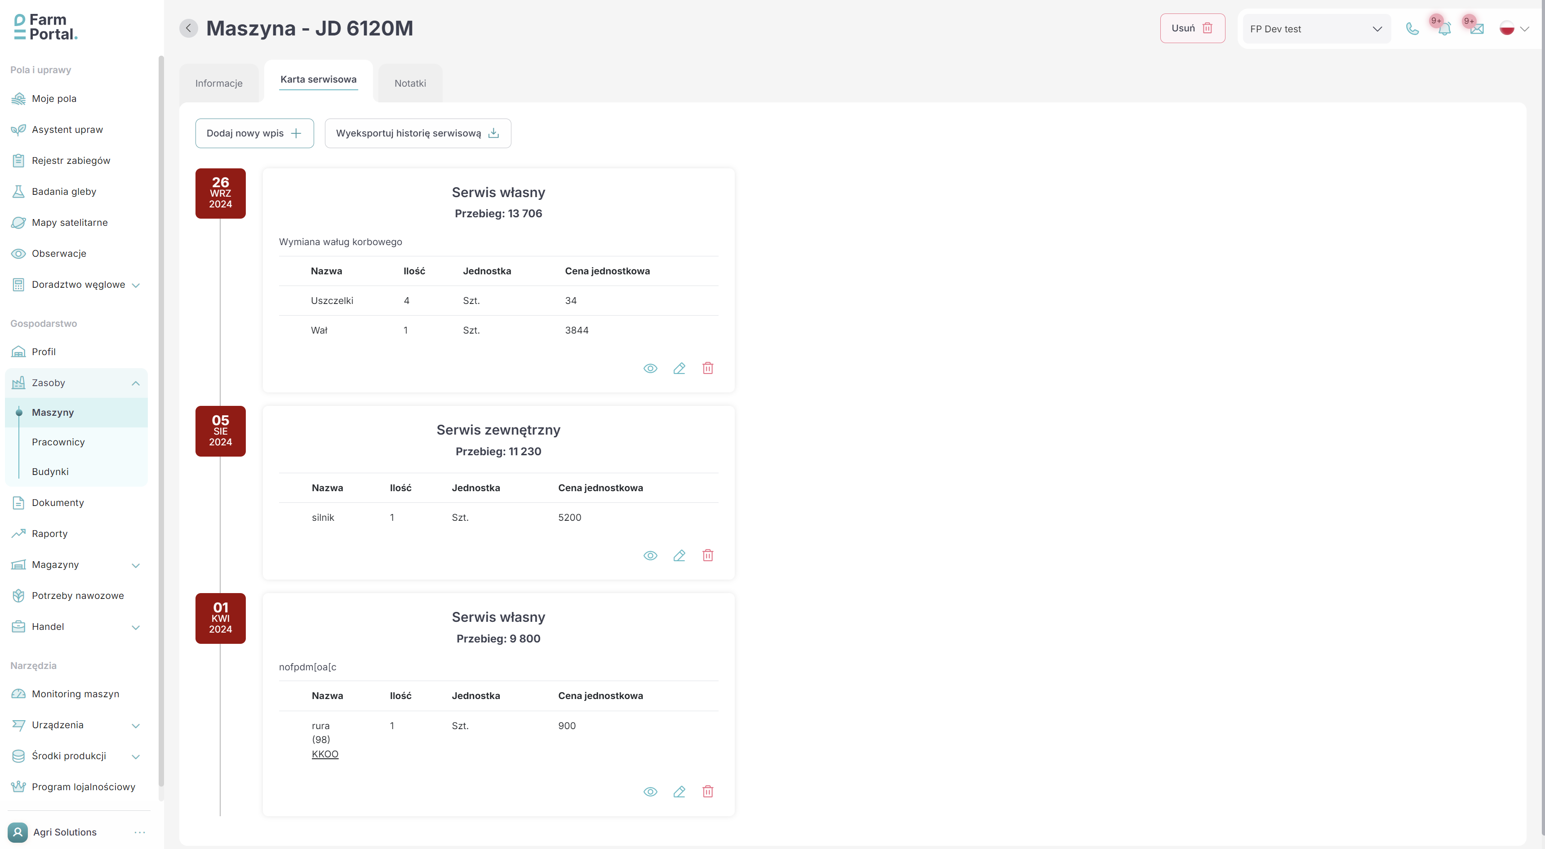Viewport: 1545px width, 849px height.
Task: Click the Mapy satelitarne planet icon
Action: [18, 223]
